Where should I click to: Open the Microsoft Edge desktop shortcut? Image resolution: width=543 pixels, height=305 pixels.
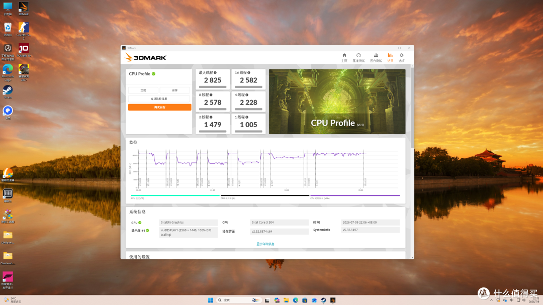coord(8,73)
